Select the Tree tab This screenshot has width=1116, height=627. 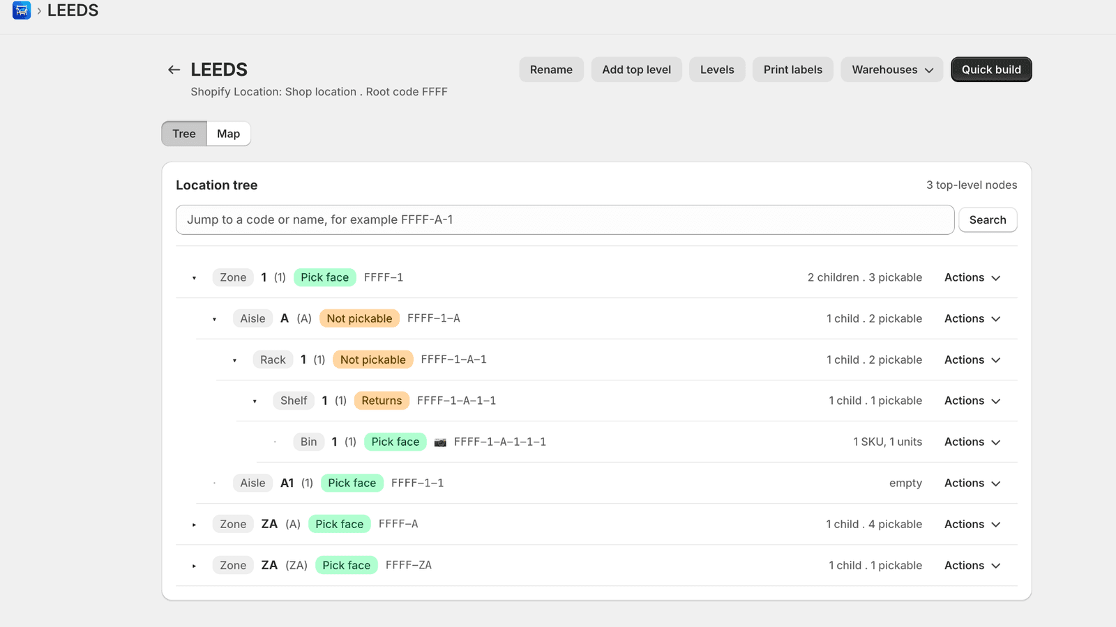tap(184, 134)
